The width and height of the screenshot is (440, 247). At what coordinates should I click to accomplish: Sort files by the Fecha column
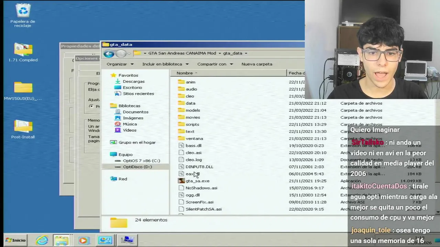[x=296, y=73]
